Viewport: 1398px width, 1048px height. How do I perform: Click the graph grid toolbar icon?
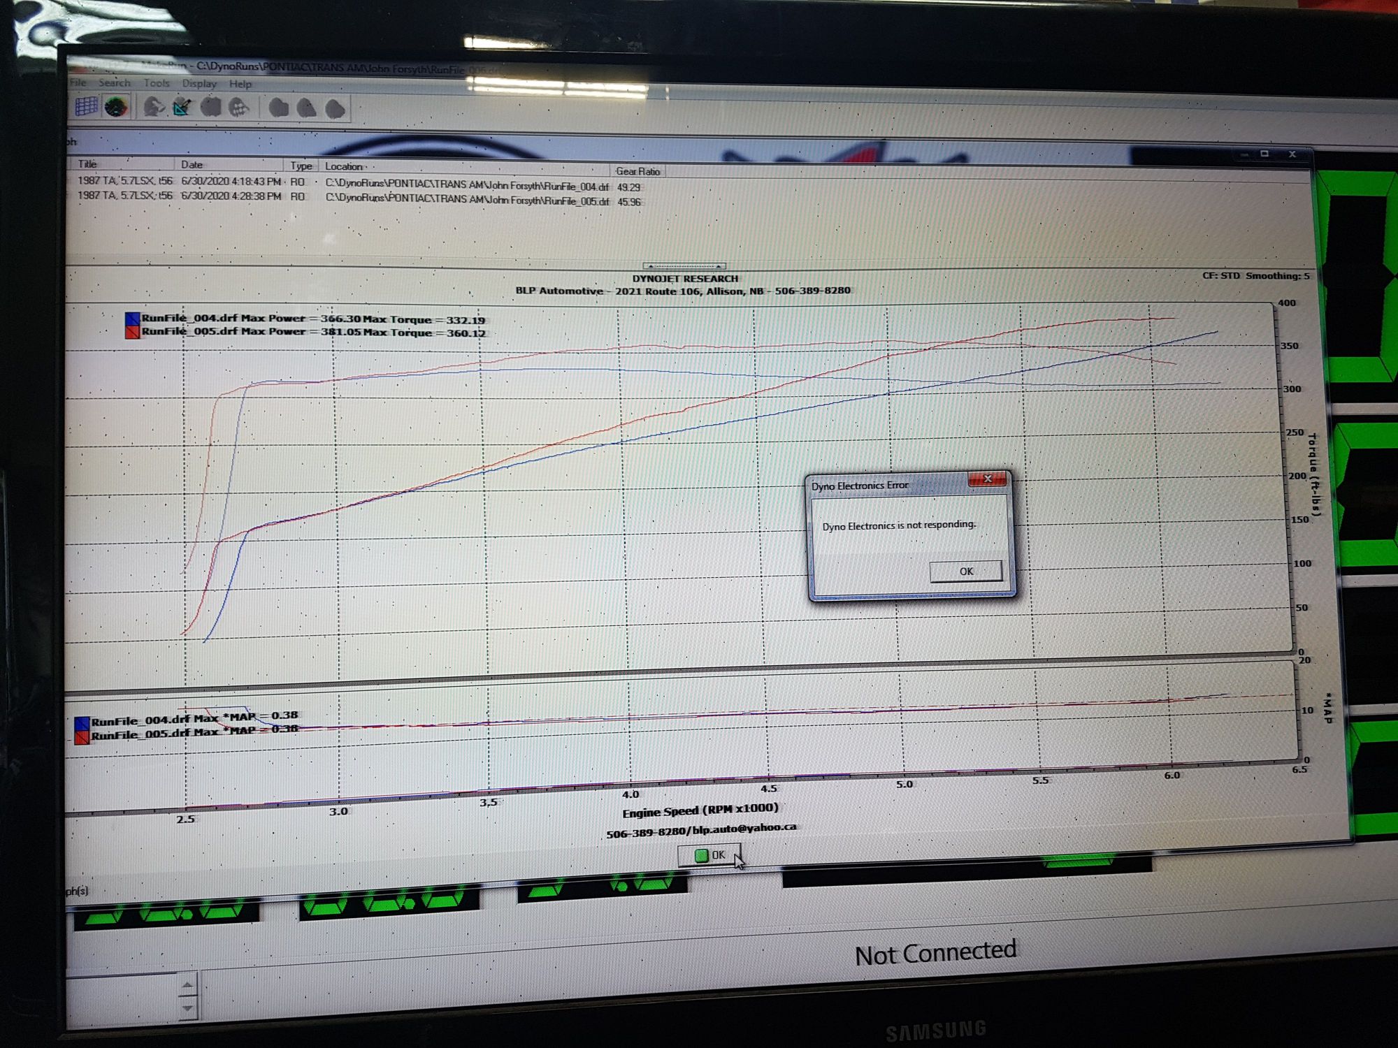point(86,106)
